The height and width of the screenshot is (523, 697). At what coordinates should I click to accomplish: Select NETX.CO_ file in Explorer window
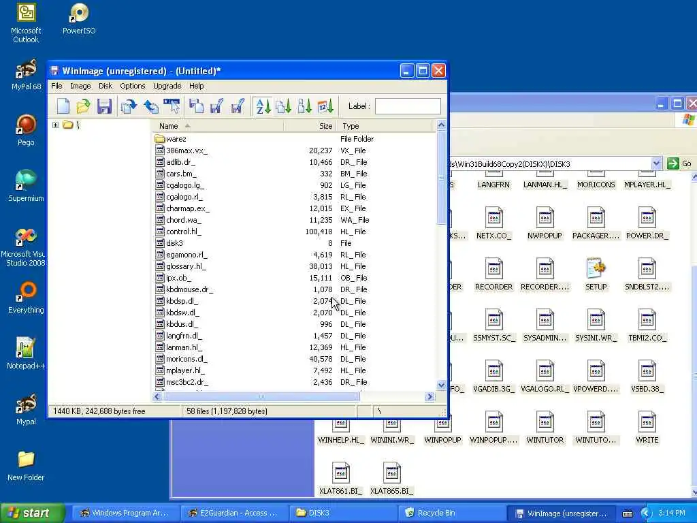pos(493,223)
